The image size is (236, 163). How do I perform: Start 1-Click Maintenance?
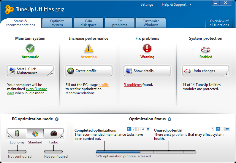(x=30, y=71)
